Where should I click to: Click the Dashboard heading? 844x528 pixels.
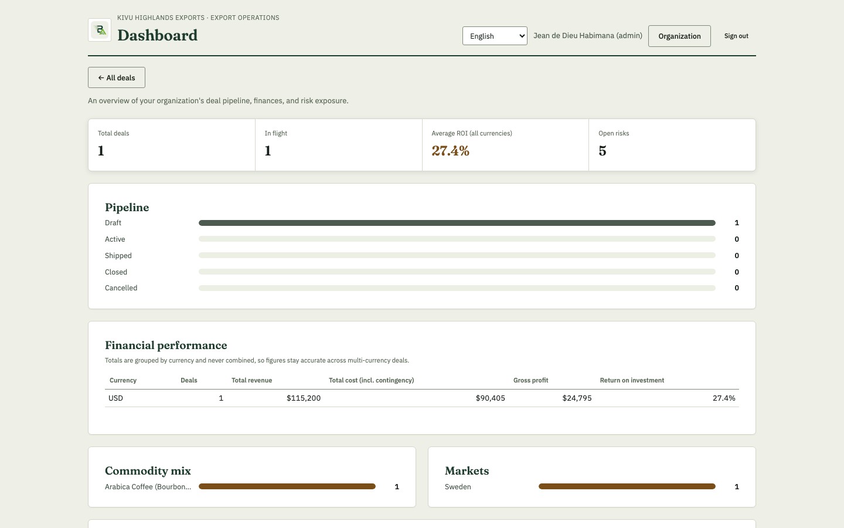point(158,35)
